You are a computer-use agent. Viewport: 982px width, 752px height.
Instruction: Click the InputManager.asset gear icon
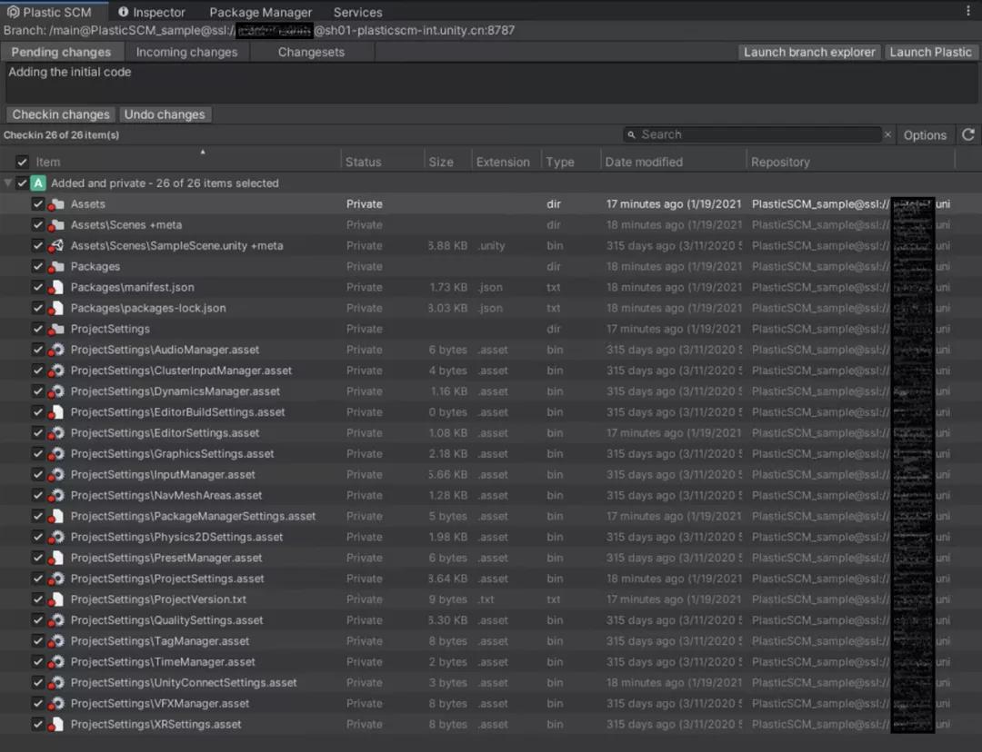coord(56,474)
